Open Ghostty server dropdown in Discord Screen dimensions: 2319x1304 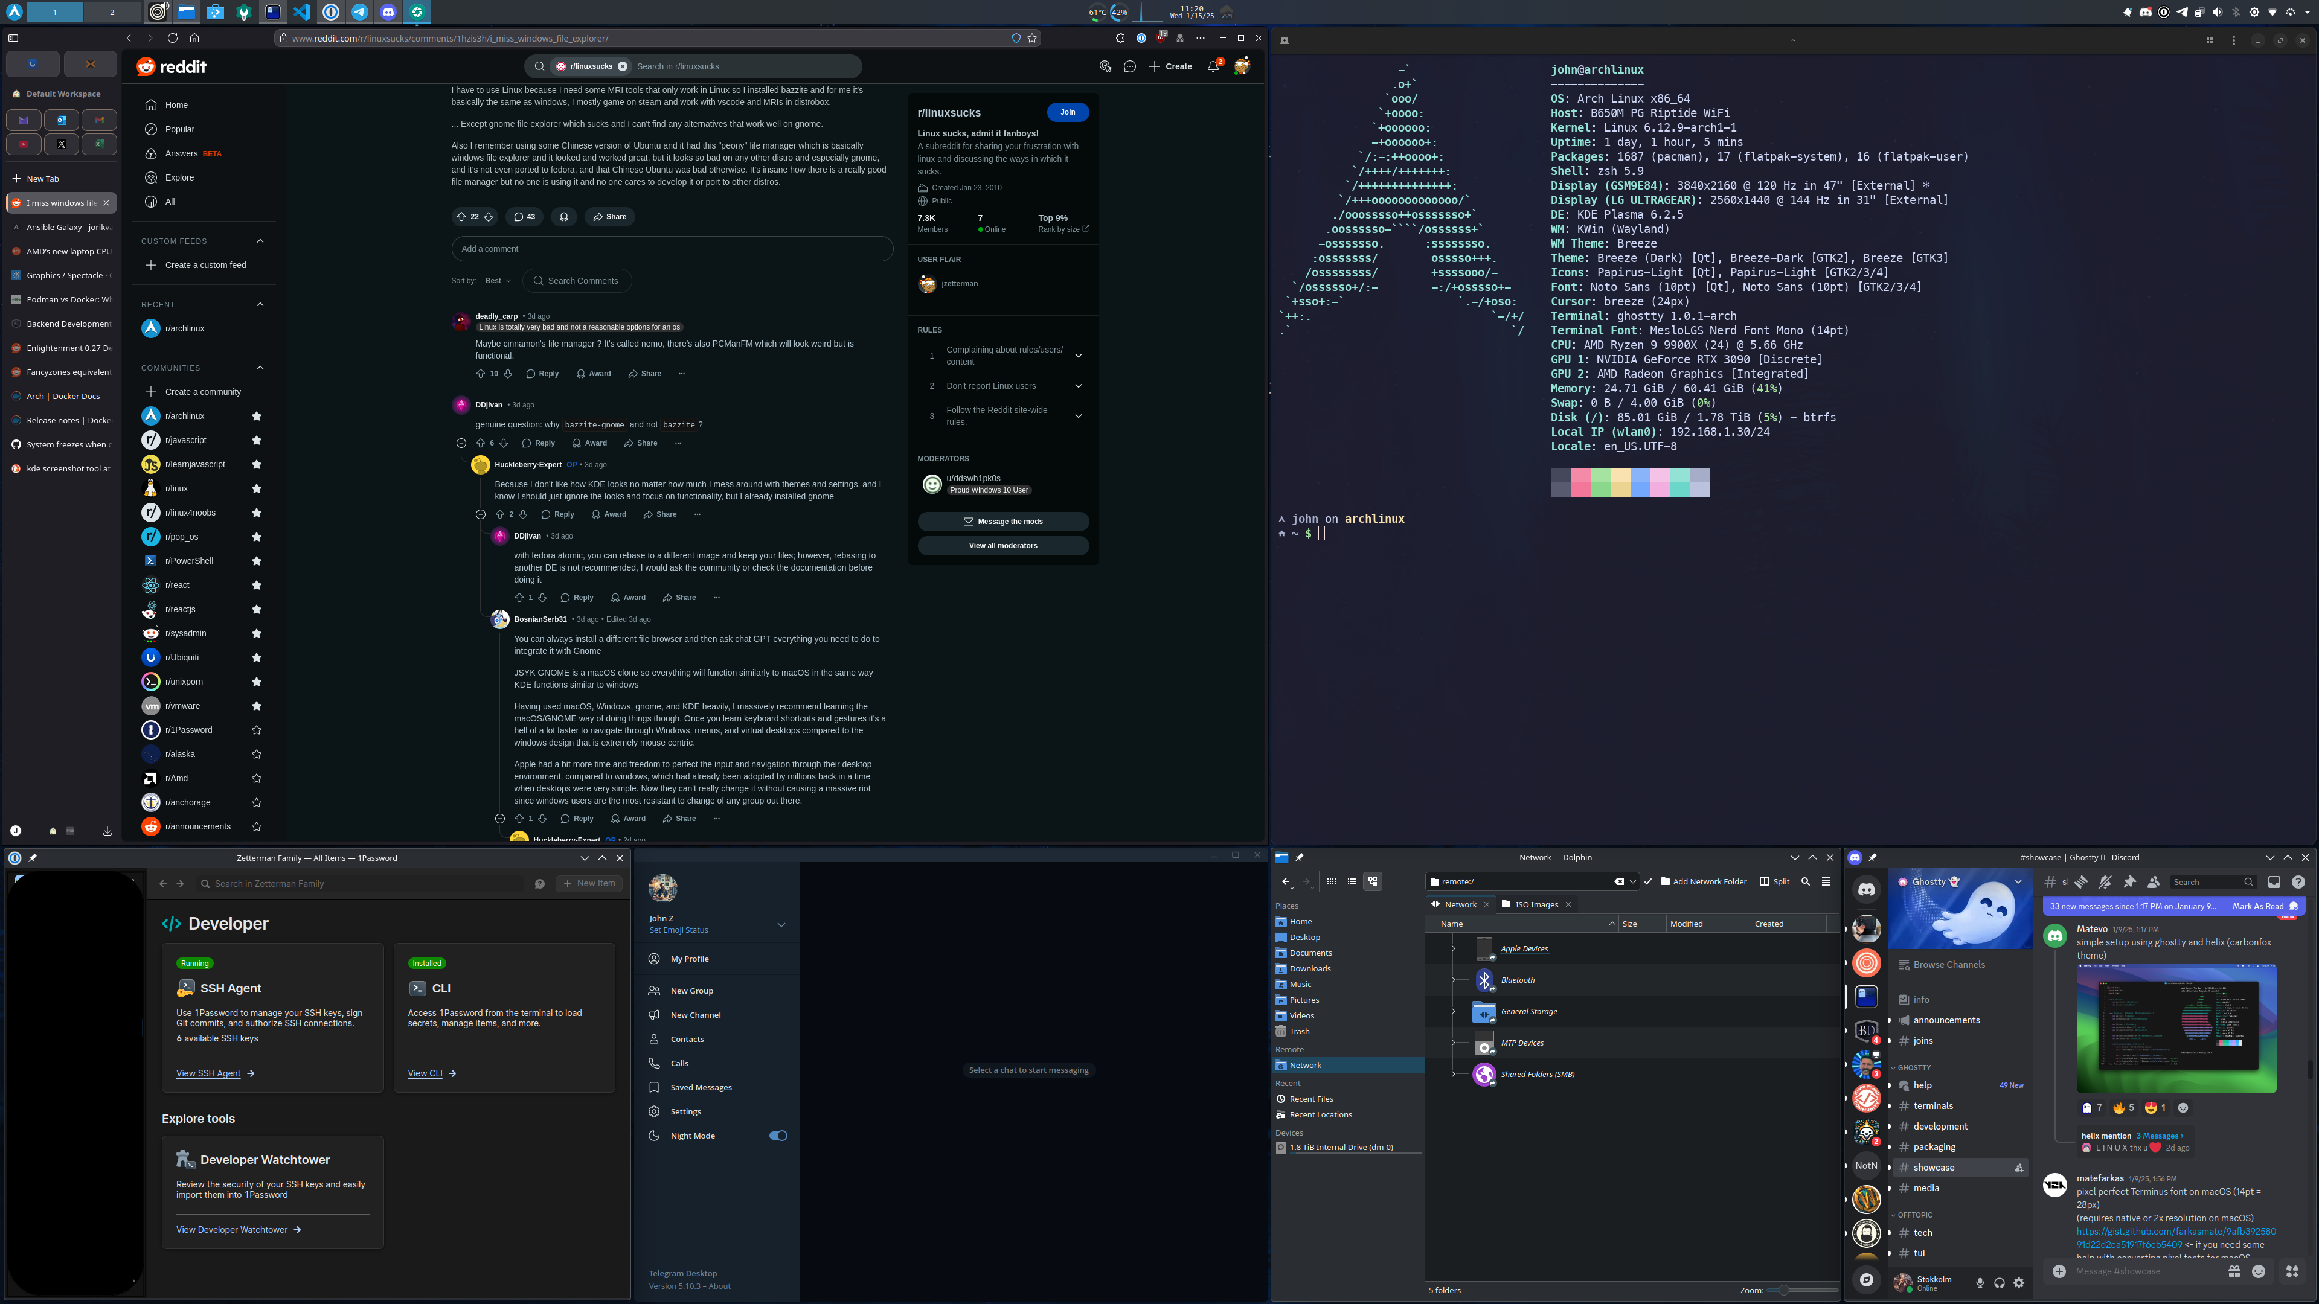(x=2018, y=882)
